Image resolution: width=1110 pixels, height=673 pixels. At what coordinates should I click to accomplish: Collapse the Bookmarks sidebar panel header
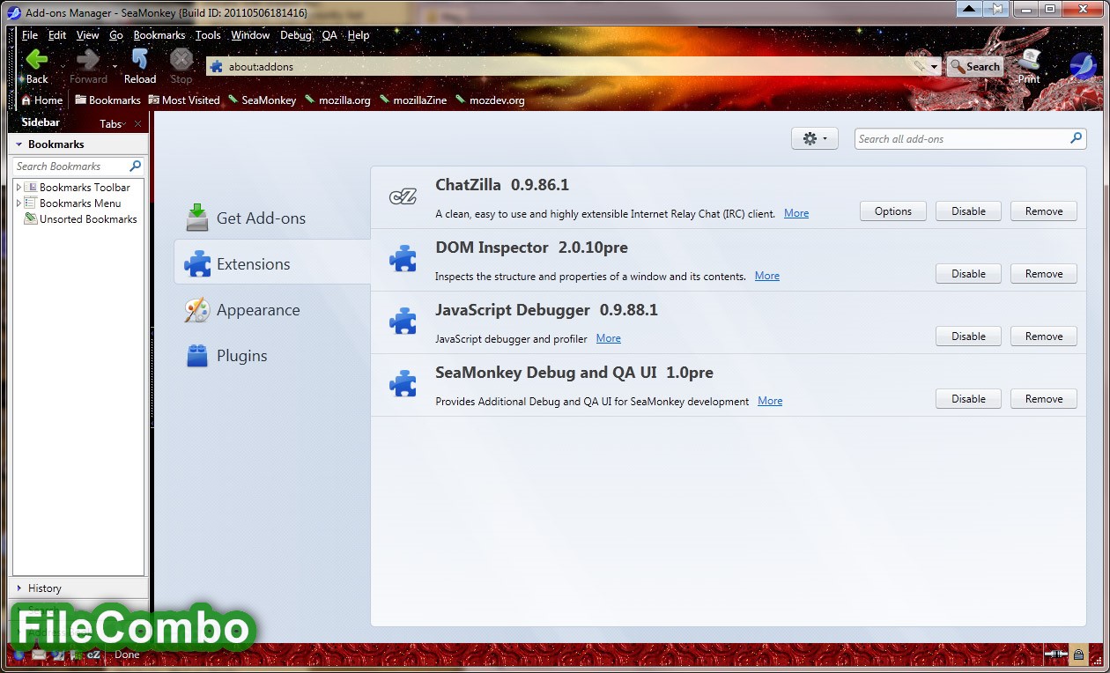coord(78,144)
